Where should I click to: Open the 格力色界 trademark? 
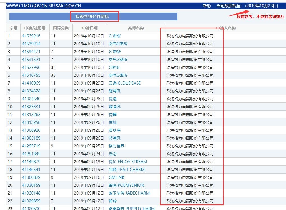pos(117,146)
